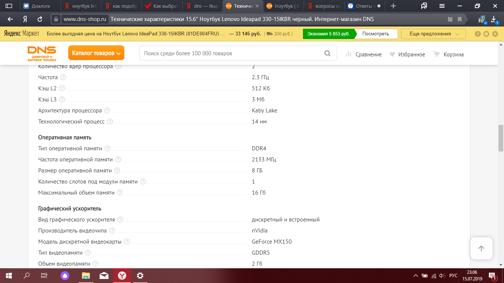Open the Корзина link
This screenshot has width=504, height=283.
click(448, 54)
